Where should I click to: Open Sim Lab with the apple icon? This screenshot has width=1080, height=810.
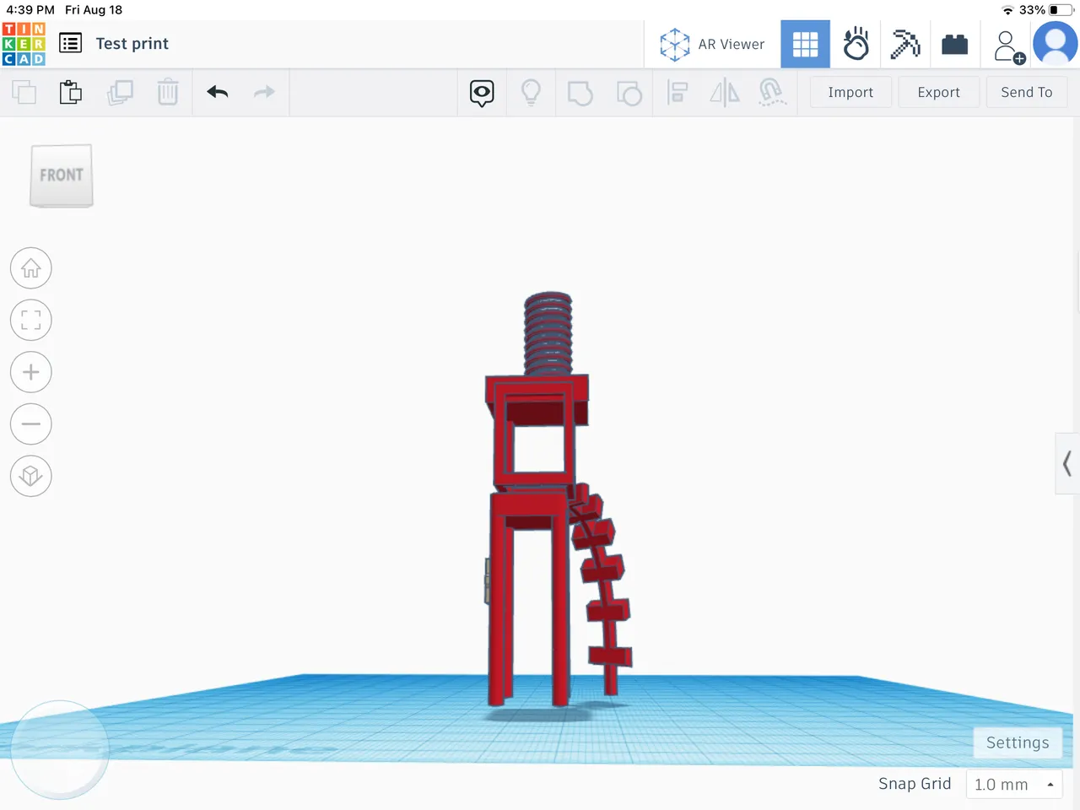pyautogui.click(x=856, y=44)
